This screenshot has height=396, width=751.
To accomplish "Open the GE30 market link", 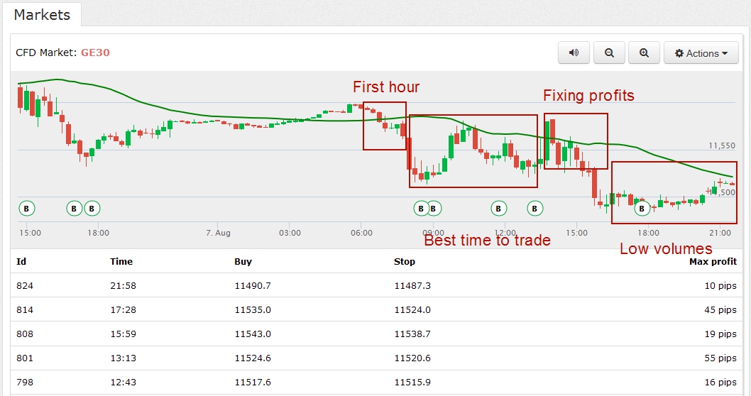I will point(95,53).
